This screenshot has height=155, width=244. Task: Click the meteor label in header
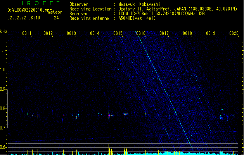[x=55, y=12]
